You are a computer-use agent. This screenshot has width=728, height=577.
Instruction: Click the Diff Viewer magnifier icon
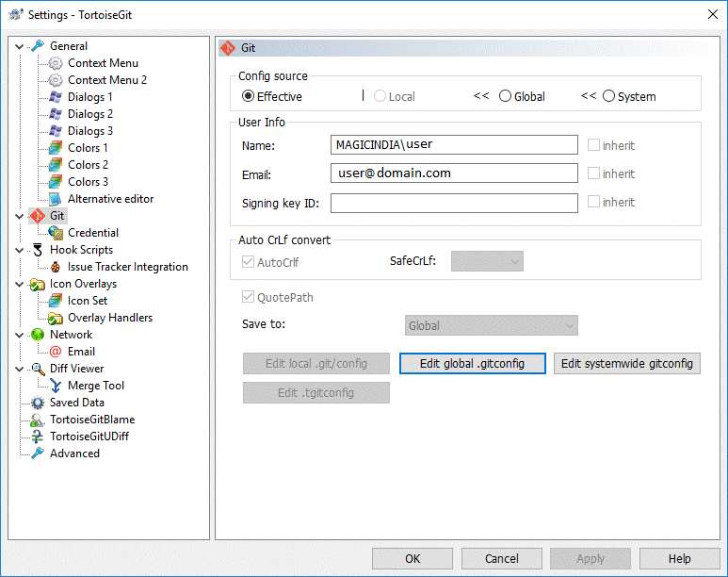coord(38,370)
